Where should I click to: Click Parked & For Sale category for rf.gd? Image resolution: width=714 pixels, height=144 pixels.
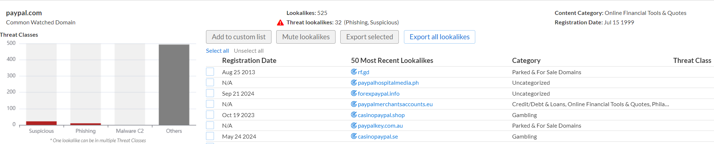click(547, 72)
